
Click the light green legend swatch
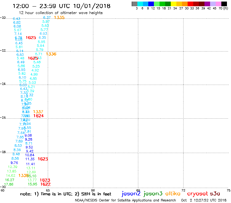point(157,4)
